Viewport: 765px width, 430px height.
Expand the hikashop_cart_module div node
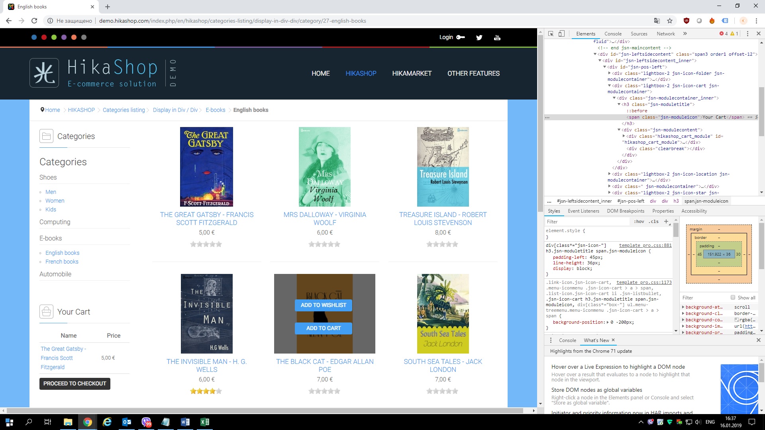click(624, 136)
